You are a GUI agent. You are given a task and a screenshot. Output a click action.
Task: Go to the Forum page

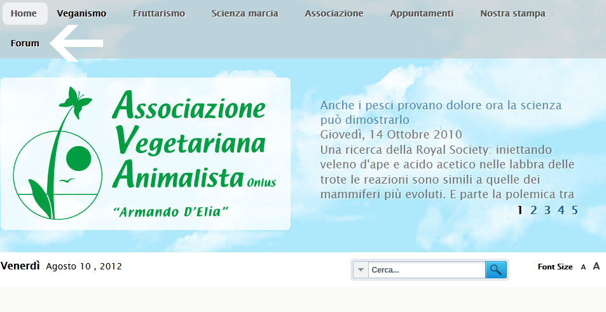pyautogui.click(x=25, y=43)
